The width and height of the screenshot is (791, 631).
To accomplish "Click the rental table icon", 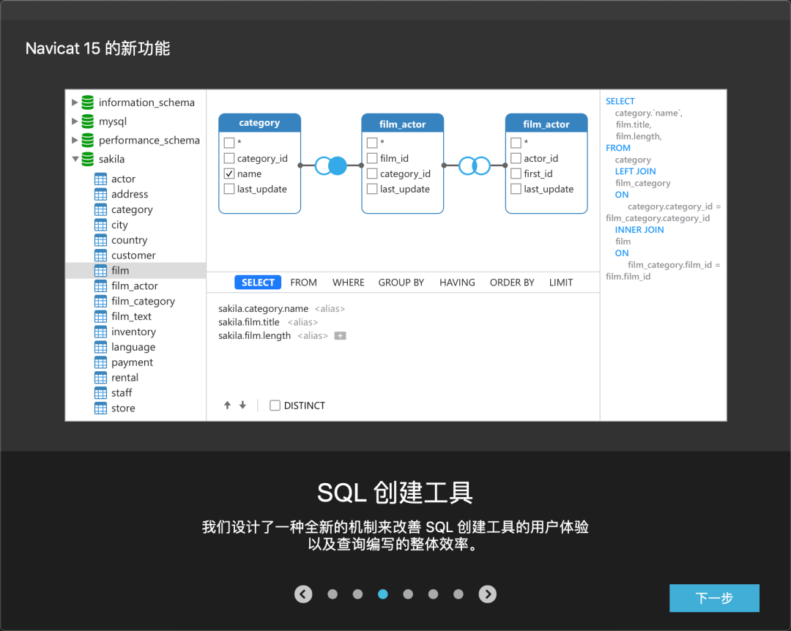I will (x=101, y=378).
